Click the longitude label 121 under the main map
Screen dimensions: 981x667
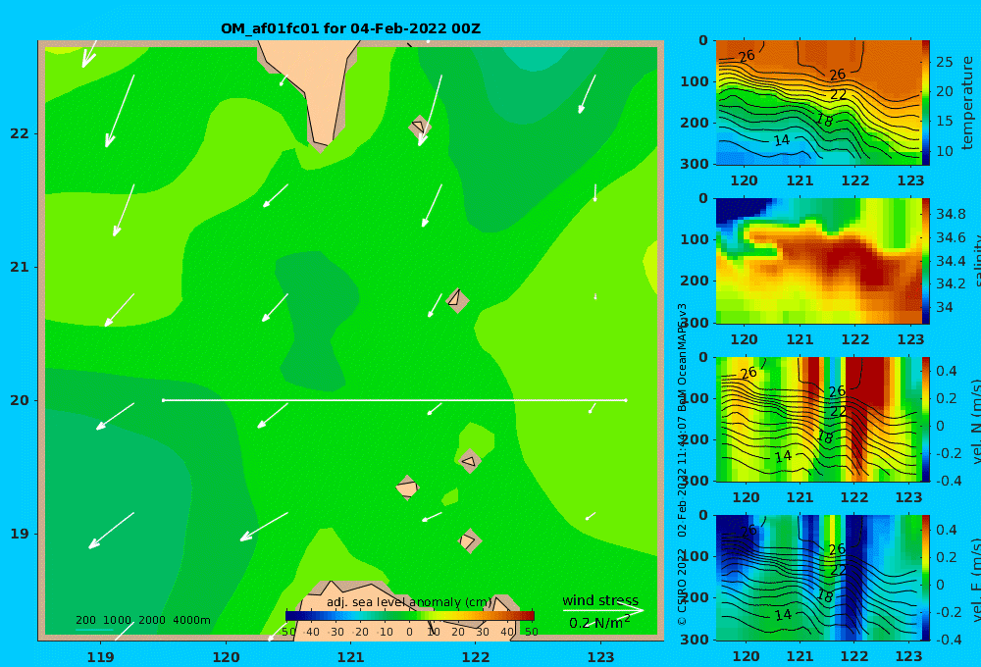(350, 657)
